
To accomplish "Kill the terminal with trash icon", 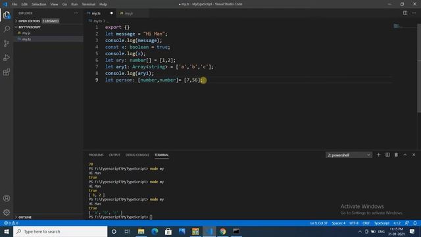I will [x=396, y=155].
